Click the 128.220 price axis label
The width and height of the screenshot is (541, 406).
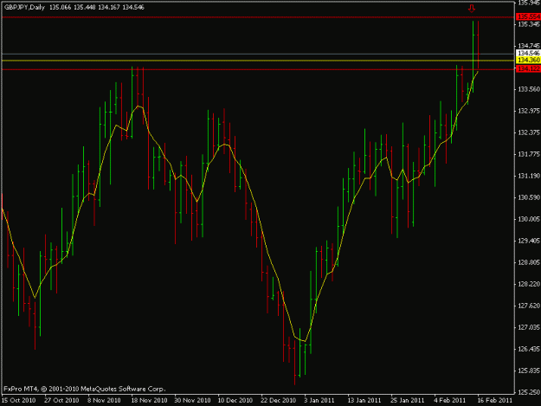pyautogui.click(x=529, y=284)
